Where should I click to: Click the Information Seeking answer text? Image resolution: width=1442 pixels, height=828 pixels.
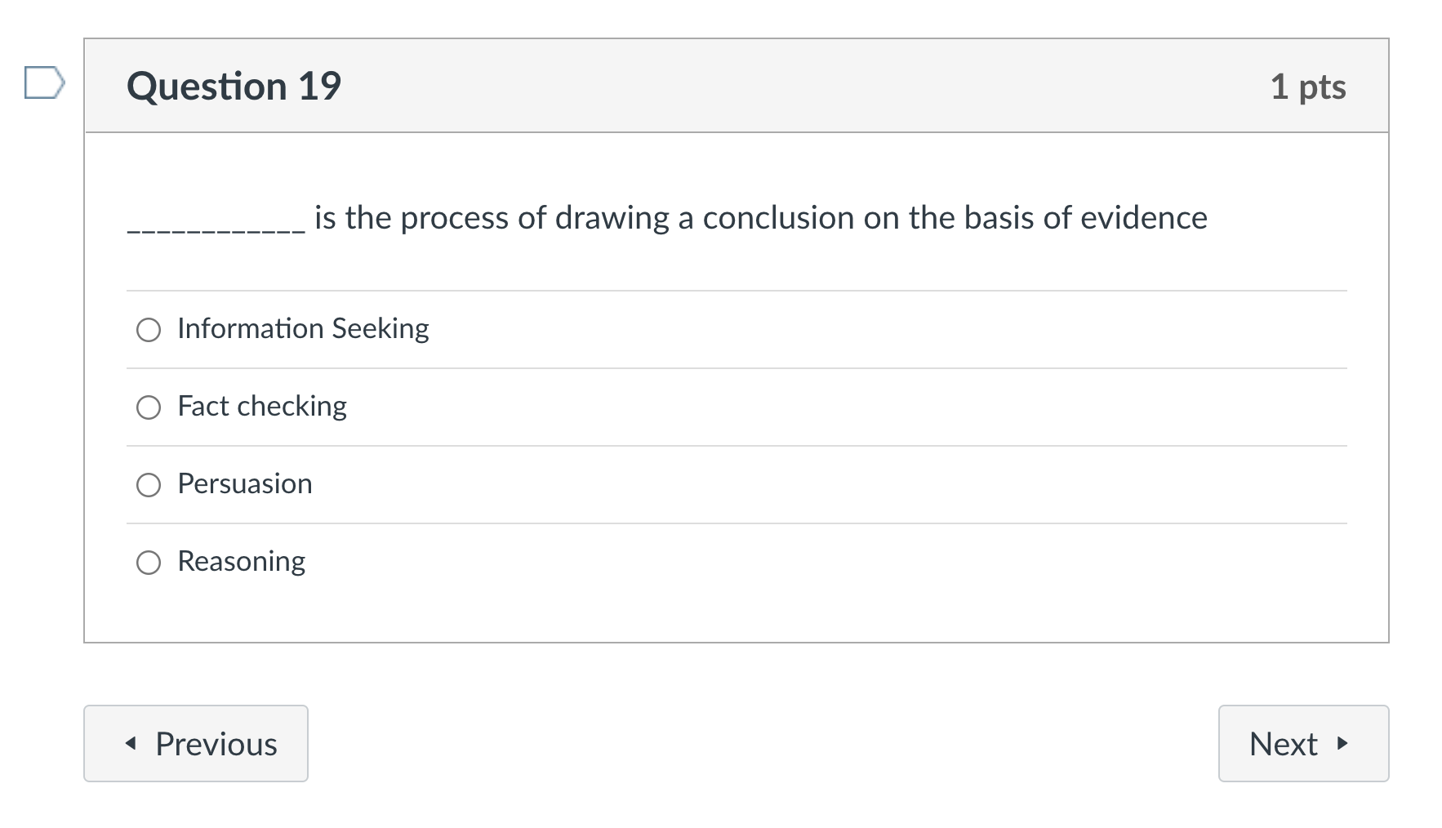click(302, 328)
